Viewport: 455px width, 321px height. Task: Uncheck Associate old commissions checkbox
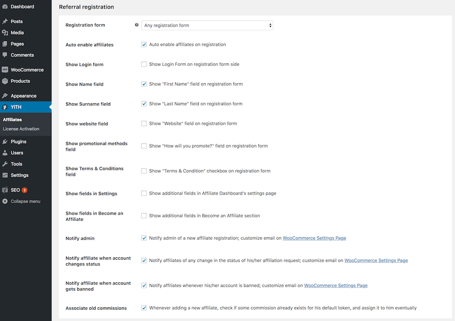coord(144,308)
